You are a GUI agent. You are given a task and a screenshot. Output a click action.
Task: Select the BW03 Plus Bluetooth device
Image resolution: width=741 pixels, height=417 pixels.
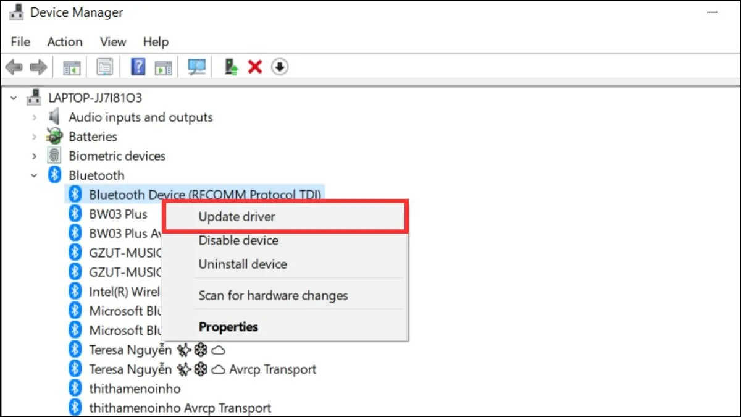[x=118, y=214]
